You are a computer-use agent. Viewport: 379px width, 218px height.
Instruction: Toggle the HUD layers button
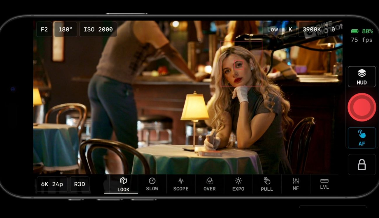point(362,76)
